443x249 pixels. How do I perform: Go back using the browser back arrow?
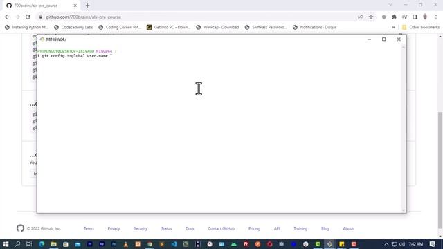(x=7, y=17)
